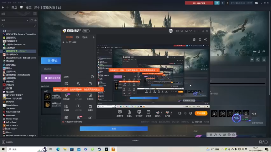Select Mirror in game list
Viewport: 271px width, 152px height.
pyautogui.click(x=9, y=132)
